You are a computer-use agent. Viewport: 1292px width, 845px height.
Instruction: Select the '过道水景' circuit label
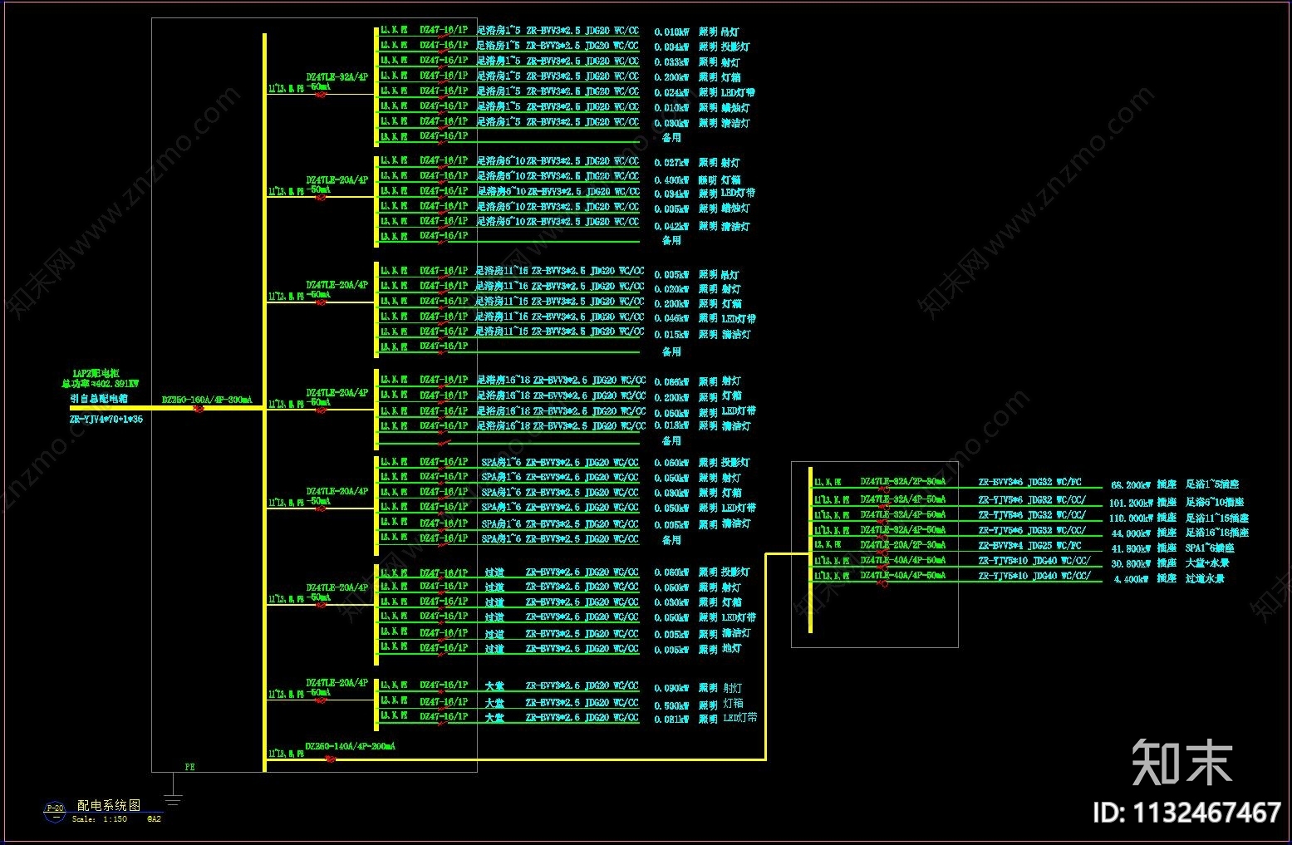pyautogui.click(x=1205, y=579)
